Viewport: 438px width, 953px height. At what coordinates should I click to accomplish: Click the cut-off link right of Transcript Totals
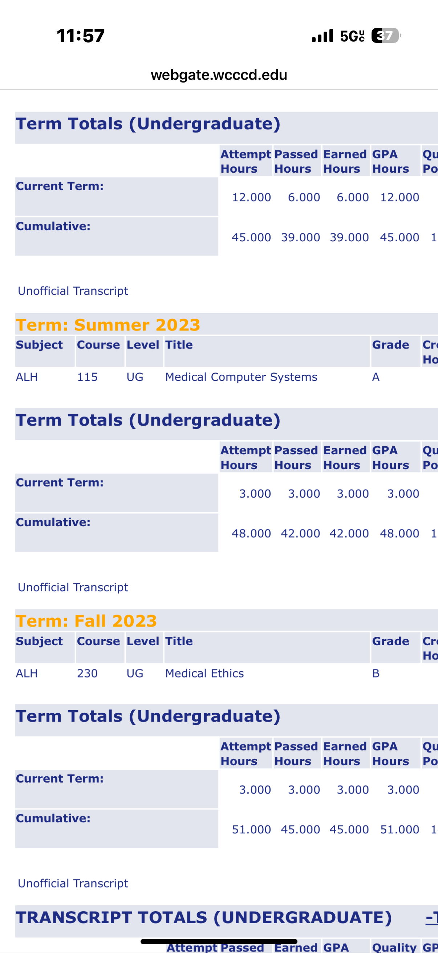point(432,917)
